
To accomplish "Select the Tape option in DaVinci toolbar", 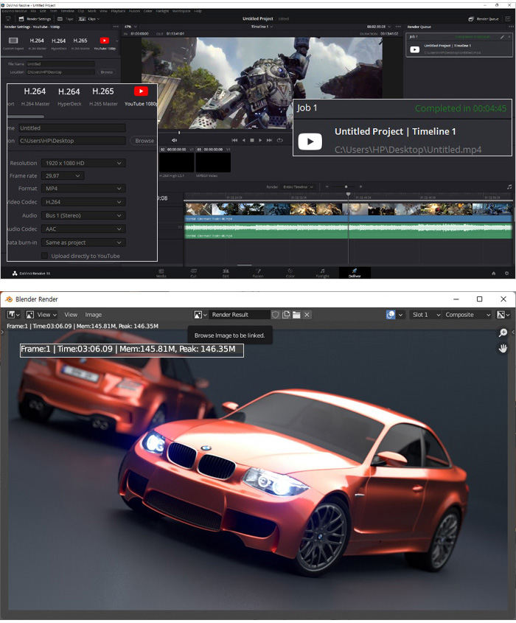I will pyautogui.click(x=66, y=19).
